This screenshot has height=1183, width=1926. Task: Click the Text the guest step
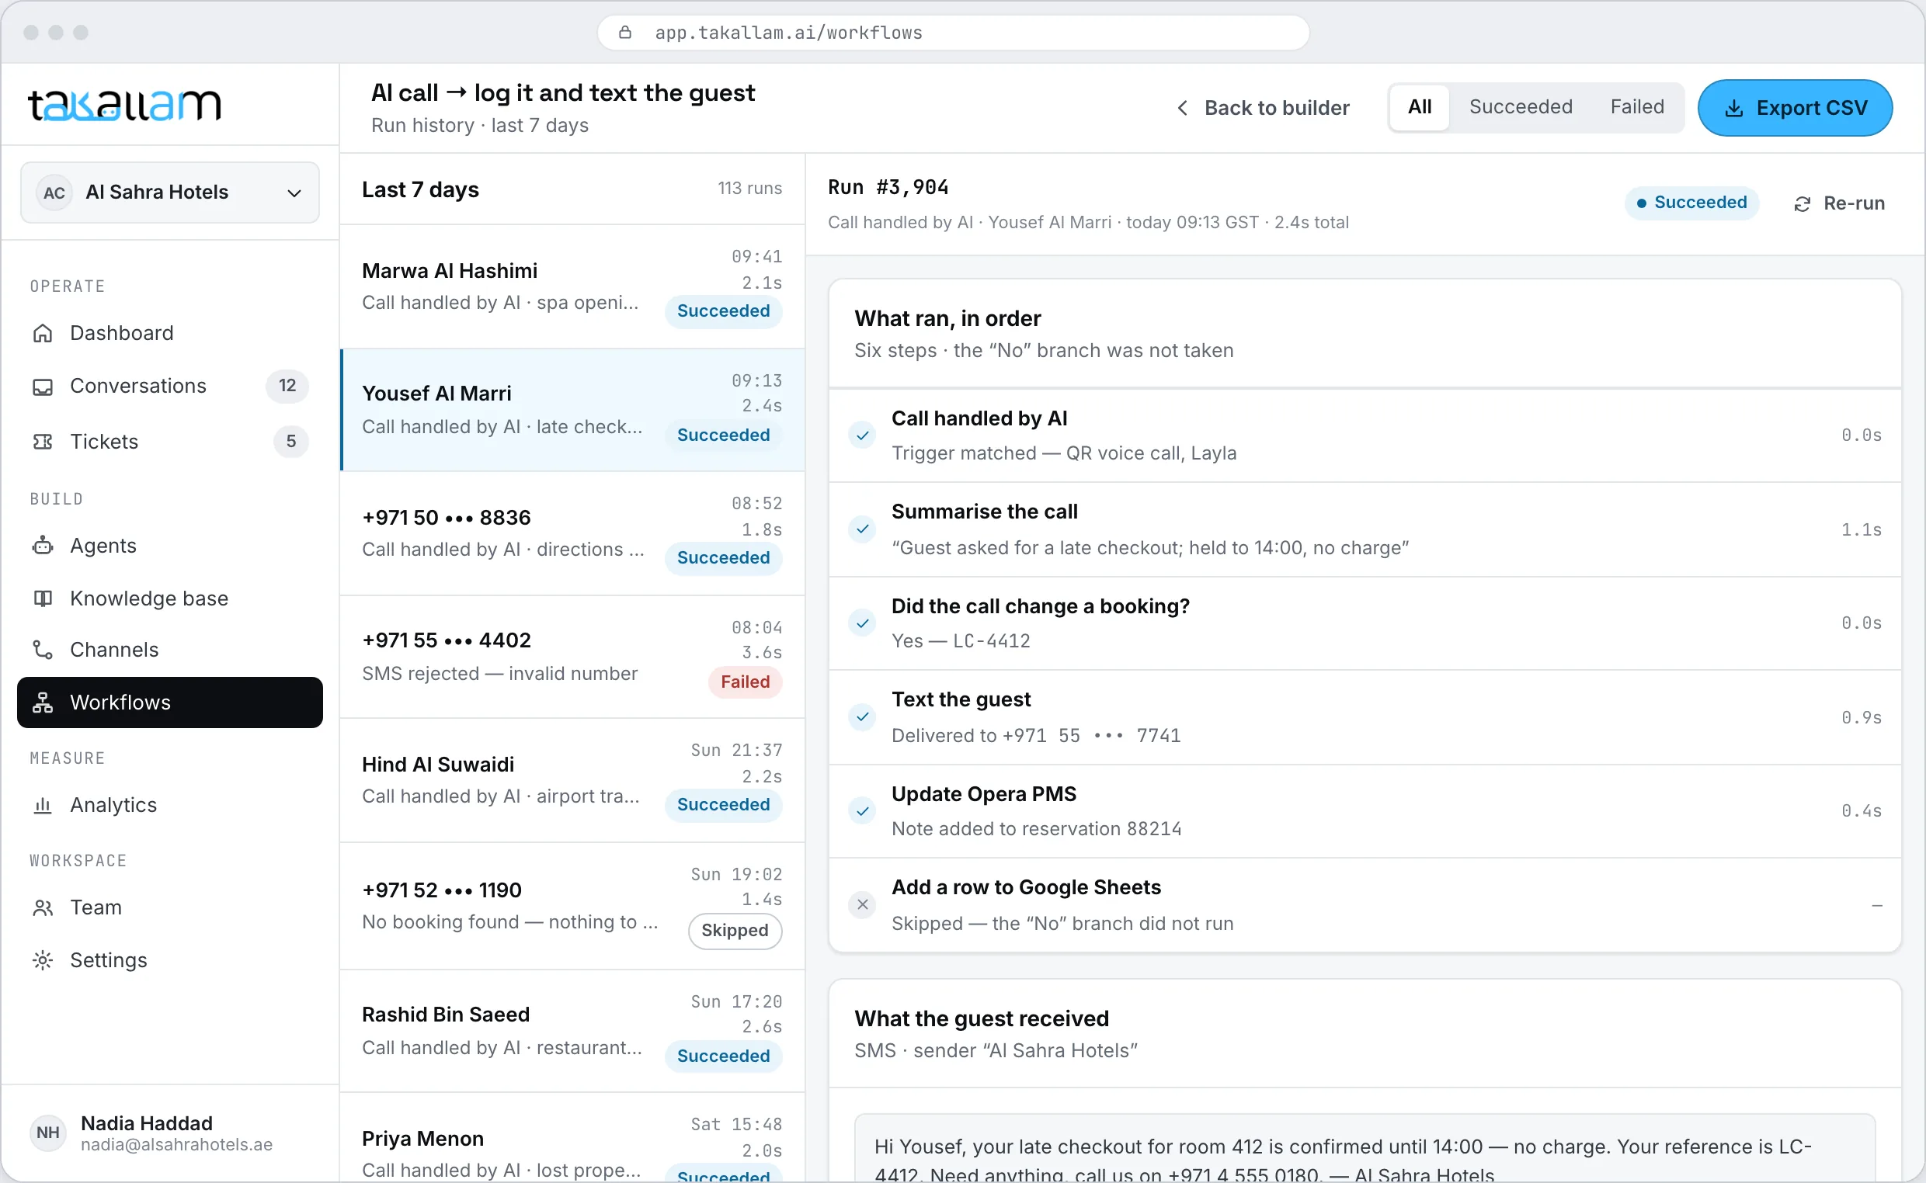(x=1365, y=717)
